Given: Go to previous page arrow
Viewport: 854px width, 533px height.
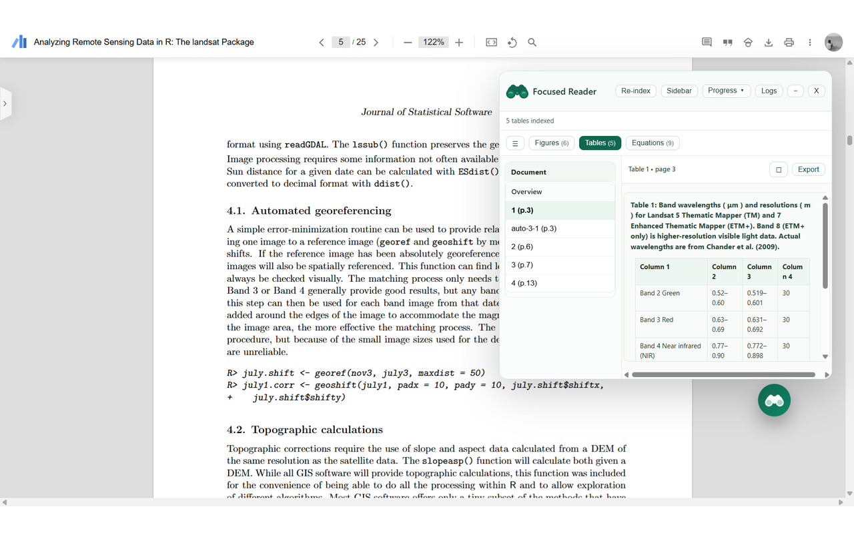Looking at the screenshot, I should tap(322, 42).
